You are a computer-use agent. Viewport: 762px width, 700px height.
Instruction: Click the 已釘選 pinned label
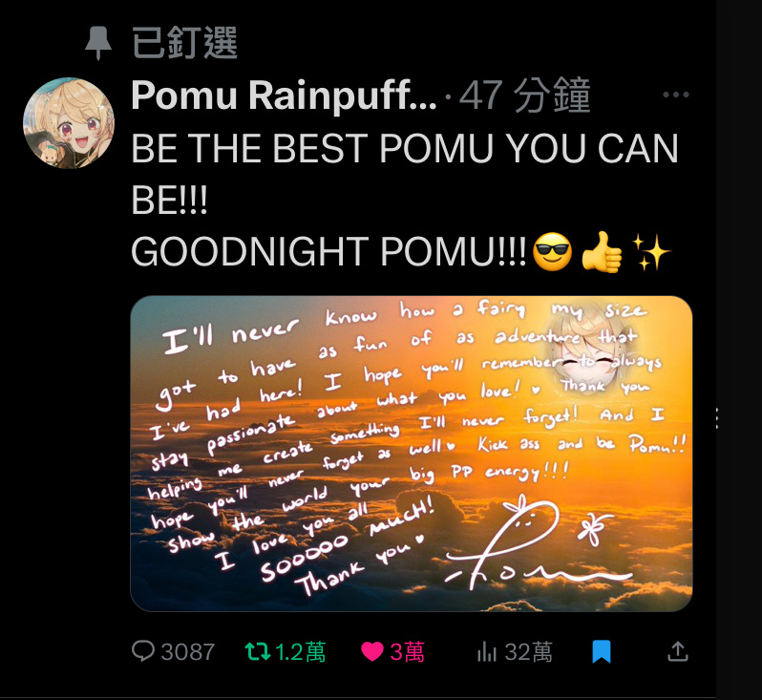tap(184, 43)
